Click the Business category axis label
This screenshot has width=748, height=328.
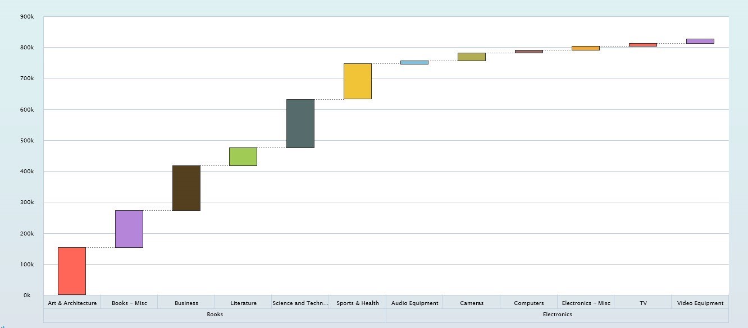coord(186,303)
